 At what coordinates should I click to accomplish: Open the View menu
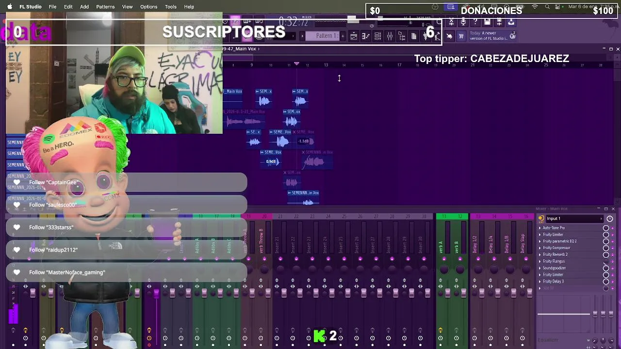pyautogui.click(x=128, y=7)
